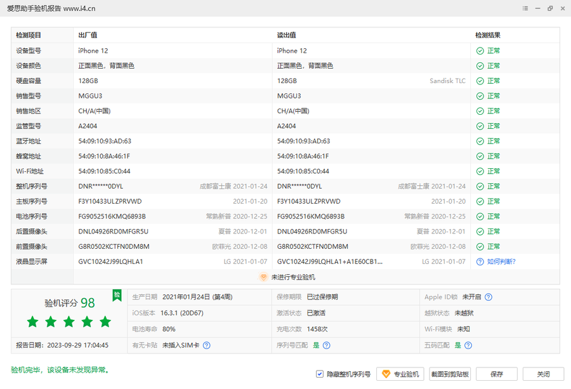Viewport: 571px width, 389px height.
Task: Click the 检测结果 column header
Action: click(488, 36)
